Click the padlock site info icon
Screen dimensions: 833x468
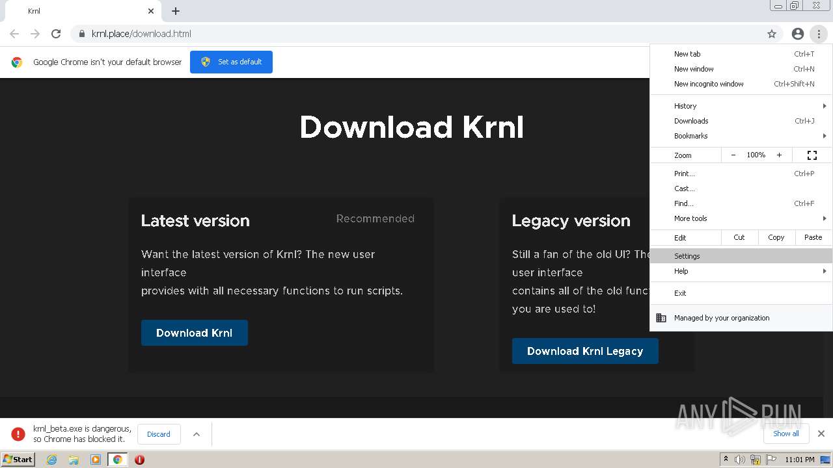[81, 34]
